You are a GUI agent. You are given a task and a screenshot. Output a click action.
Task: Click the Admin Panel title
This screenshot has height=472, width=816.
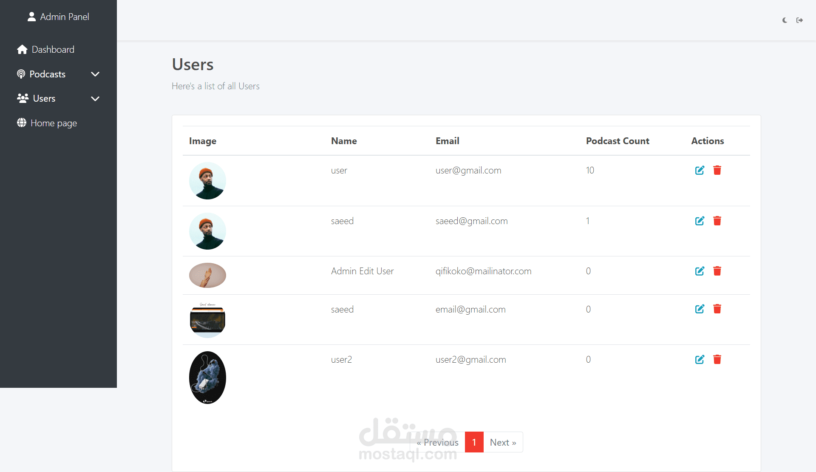tap(65, 17)
